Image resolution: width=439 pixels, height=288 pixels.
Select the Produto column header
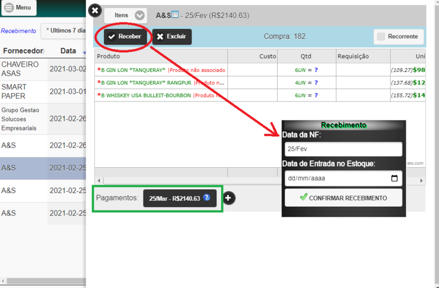[x=161, y=57]
